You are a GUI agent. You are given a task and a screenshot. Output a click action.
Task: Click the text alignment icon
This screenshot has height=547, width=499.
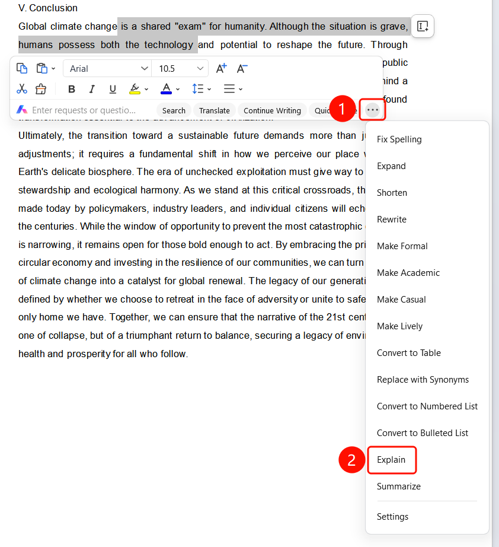229,89
